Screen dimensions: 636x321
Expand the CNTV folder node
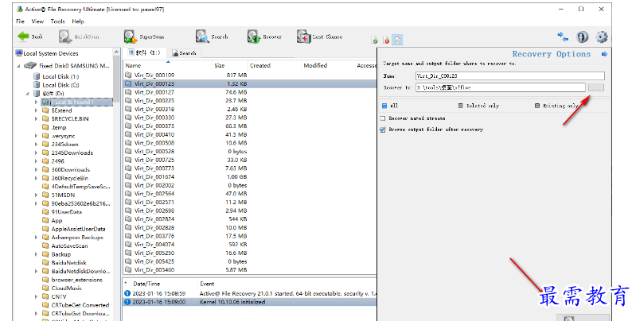click(36, 296)
